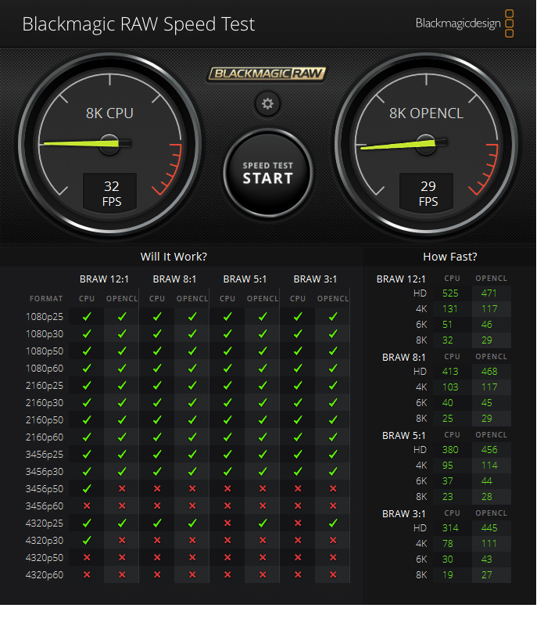Image resolution: width=544 pixels, height=626 pixels.
Task: Click the 1080p30 format row label
Action: point(45,334)
